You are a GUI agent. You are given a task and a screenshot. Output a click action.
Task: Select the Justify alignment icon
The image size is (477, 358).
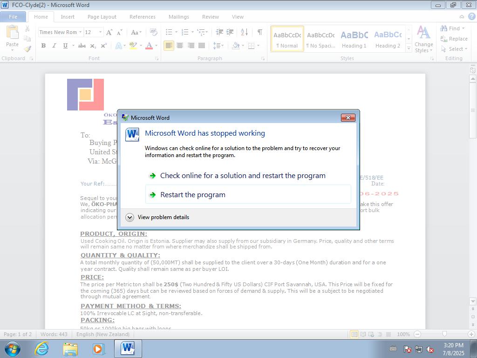tap(202, 46)
